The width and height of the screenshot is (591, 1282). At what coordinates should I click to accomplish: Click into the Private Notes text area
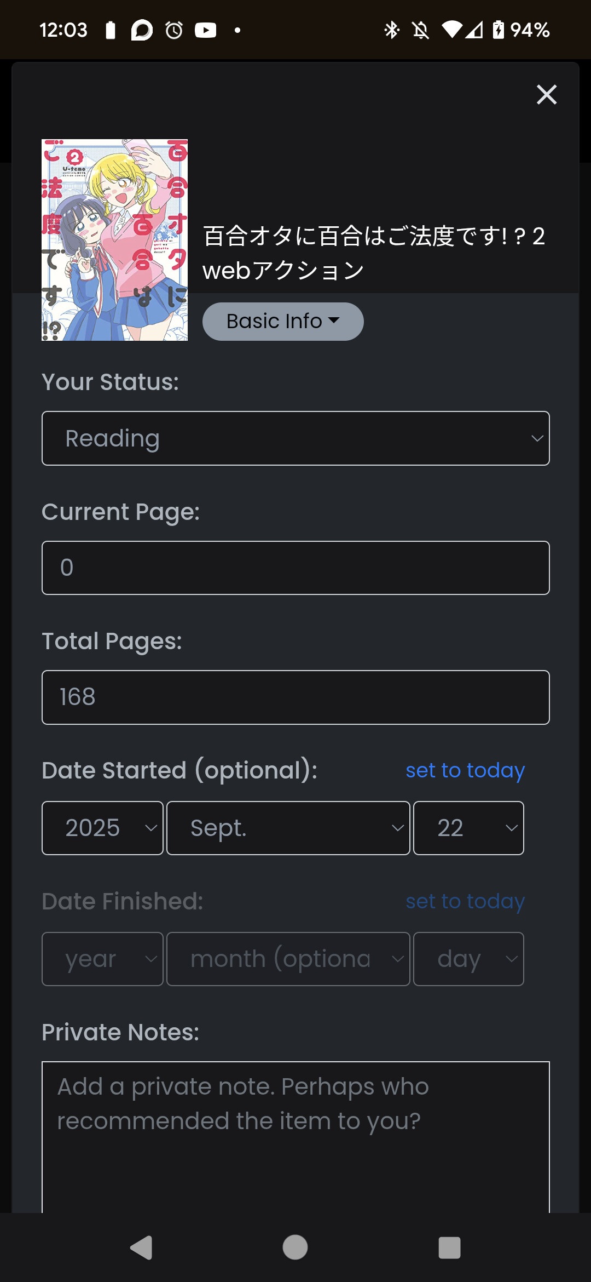pos(296,1134)
